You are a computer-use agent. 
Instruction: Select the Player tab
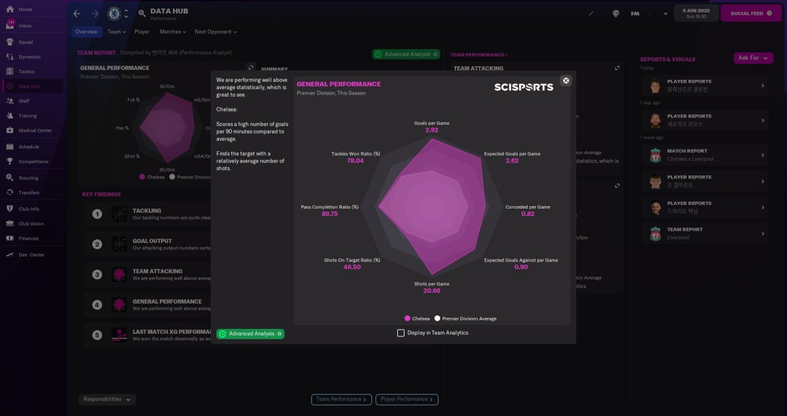[142, 32]
